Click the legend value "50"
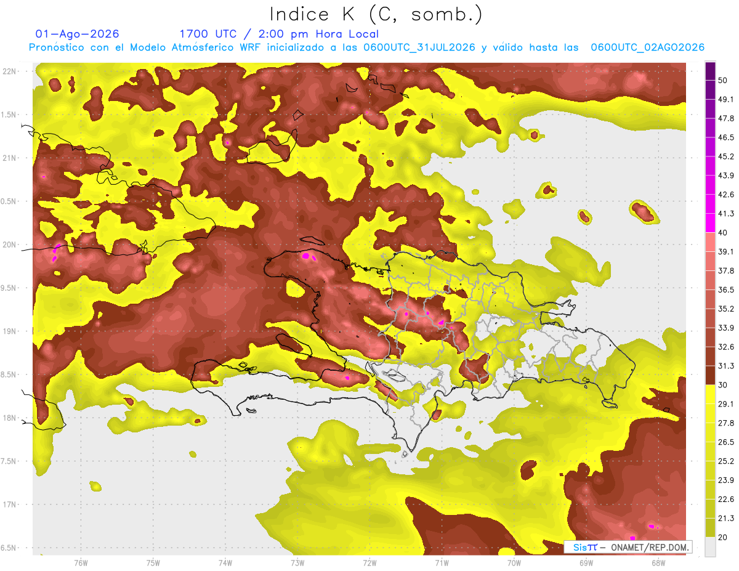The image size is (739, 571). pos(723,81)
